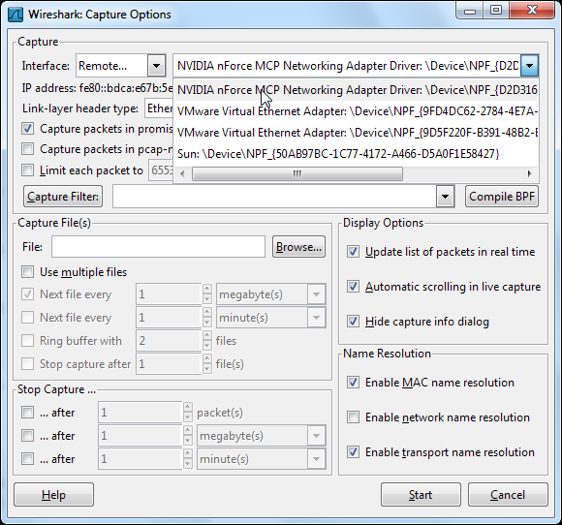Uncheck Hide capture info dialog
The image size is (562, 525).
(x=353, y=322)
